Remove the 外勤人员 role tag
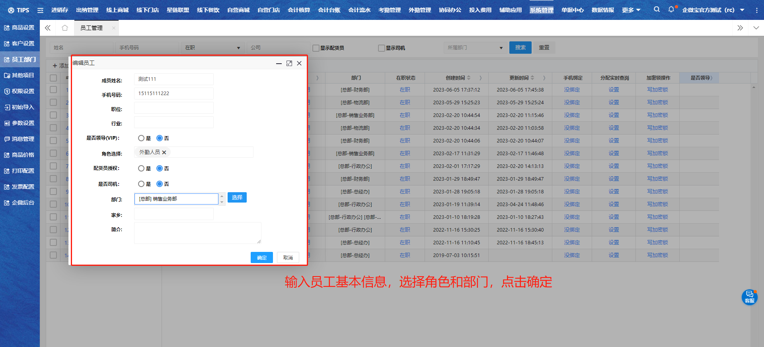This screenshot has height=347, width=764. tap(164, 152)
